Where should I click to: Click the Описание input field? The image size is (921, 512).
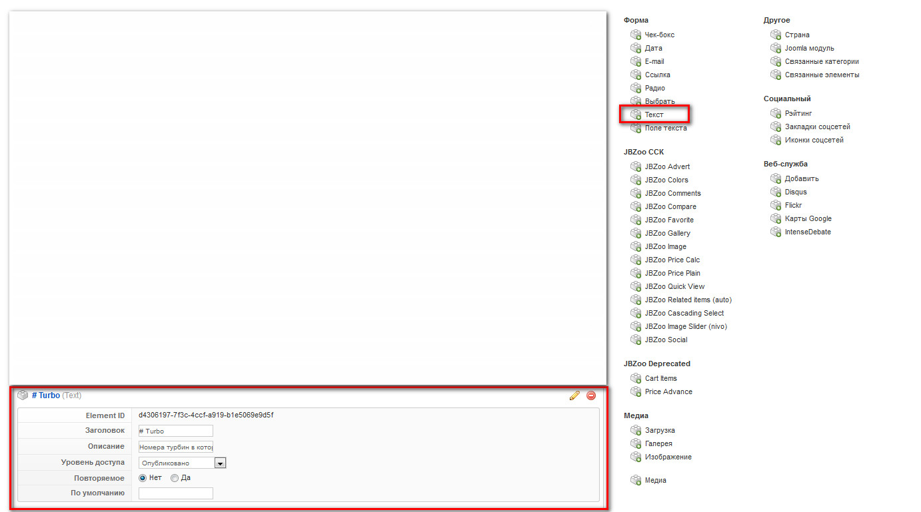pos(176,447)
